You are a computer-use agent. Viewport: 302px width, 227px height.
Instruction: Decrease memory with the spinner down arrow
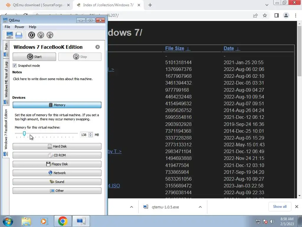(91, 136)
